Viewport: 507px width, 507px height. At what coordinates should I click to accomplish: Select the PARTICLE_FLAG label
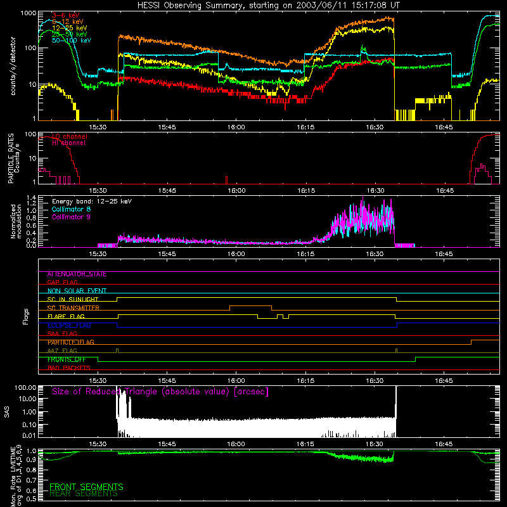coord(71,342)
